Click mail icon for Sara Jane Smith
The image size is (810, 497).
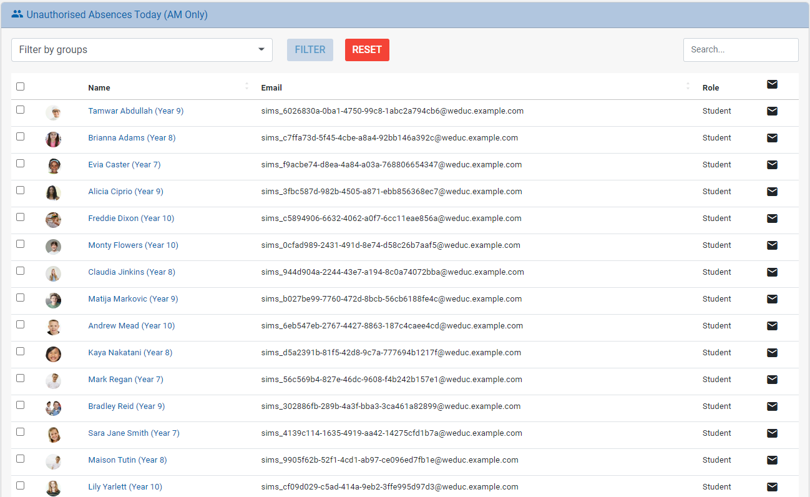(772, 433)
